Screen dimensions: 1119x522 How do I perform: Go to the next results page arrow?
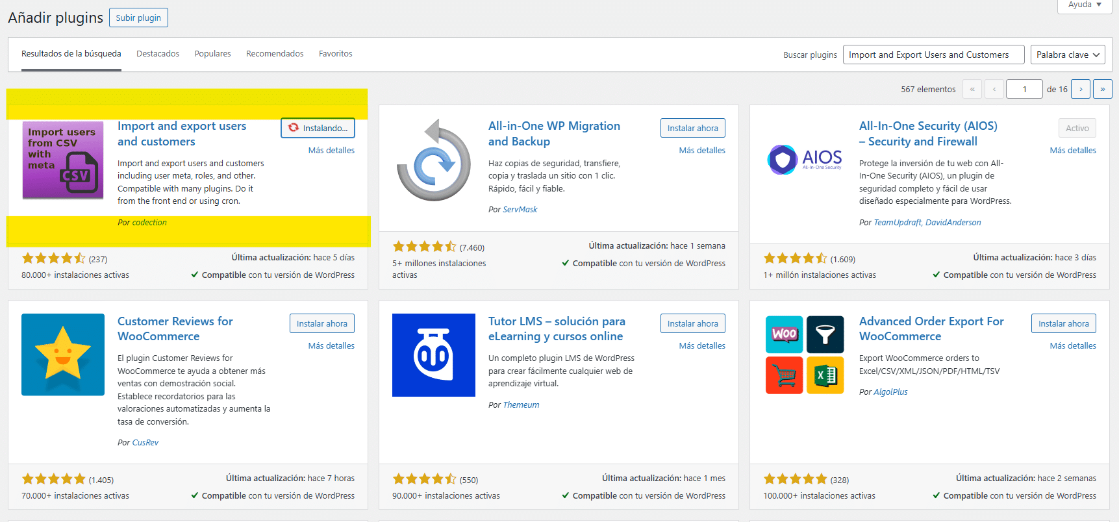coord(1081,89)
